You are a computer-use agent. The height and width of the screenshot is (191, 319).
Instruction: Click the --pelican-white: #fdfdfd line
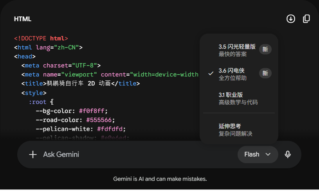coord(81,129)
